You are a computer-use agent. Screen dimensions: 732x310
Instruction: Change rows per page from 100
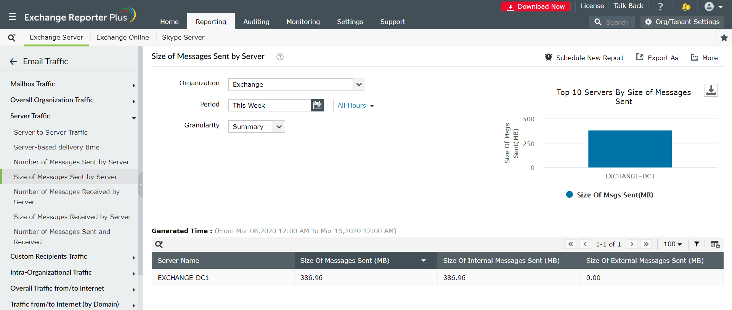click(673, 244)
